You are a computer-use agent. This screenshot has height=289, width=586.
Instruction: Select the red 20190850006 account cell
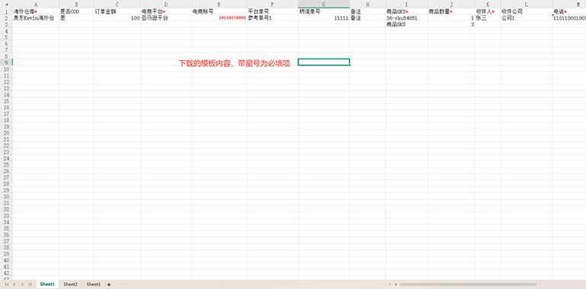coord(219,18)
